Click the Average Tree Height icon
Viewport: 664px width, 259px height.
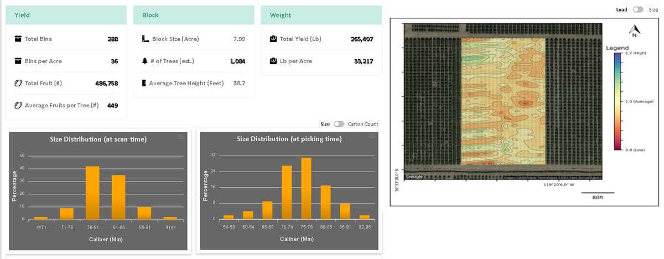pyautogui.click(x=144, y=83)
